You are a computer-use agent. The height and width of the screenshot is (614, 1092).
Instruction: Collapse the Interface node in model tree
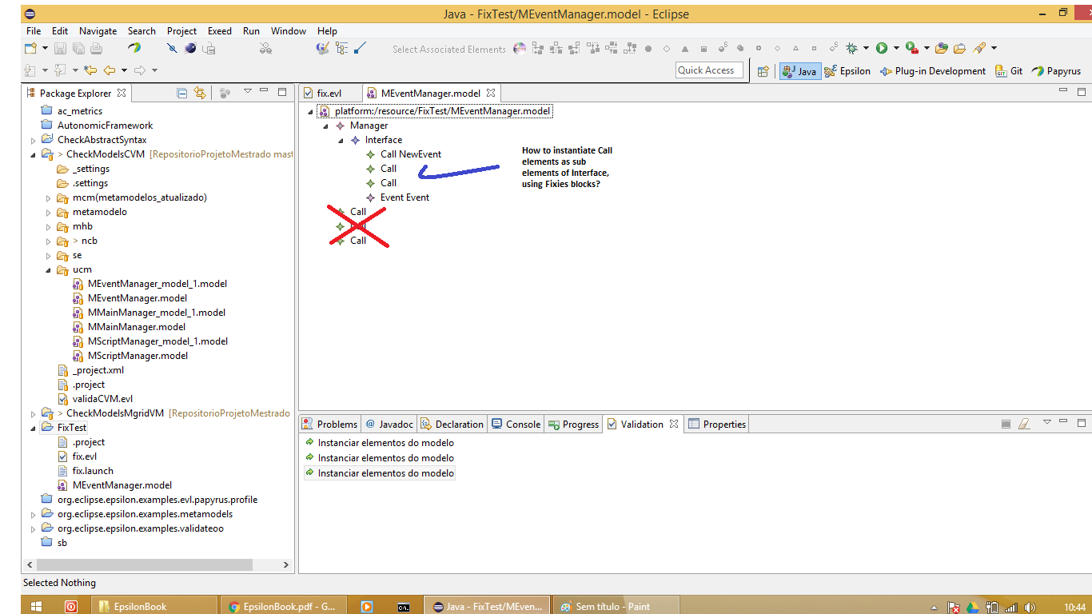[341, 141]
